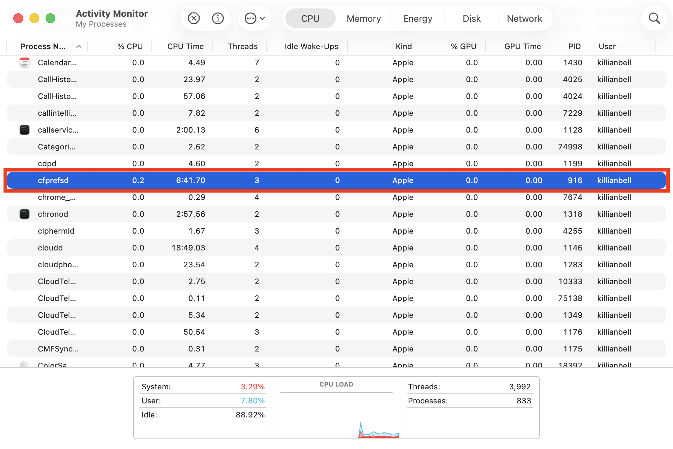Sort processes by CPU Time header

[185, 46]
